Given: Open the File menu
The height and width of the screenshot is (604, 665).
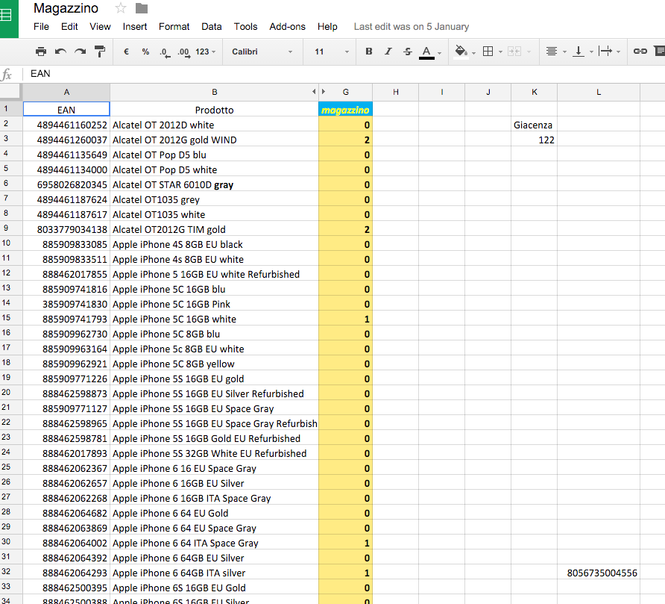Looking at the screenshot, I should 41,27.
